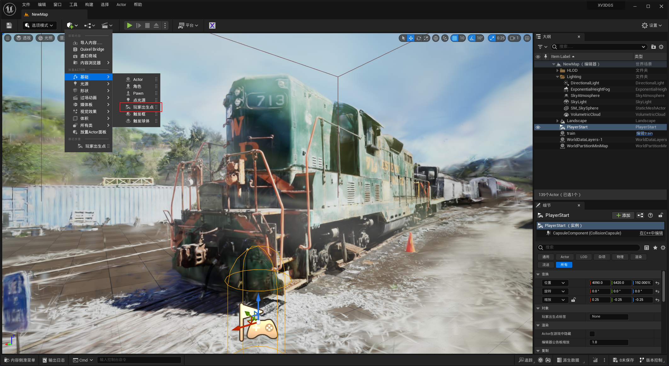Activate the translate move gizmo tool
Image resolution: width=669 pixels, height=366 pixels.
[x=411, y=38]
